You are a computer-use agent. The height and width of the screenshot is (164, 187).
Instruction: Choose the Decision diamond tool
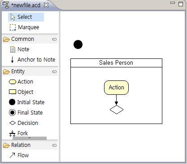[x=24, y=123]
